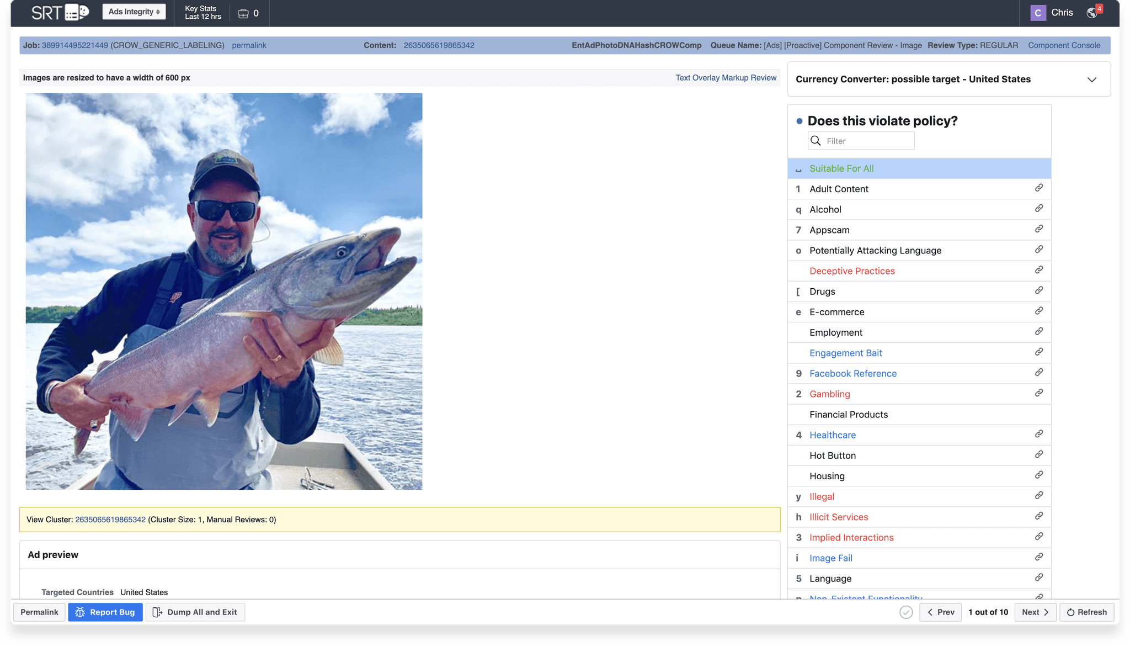Go to the Next review item
This screenshot has width=1130, height=646.
pos(1035,612)
